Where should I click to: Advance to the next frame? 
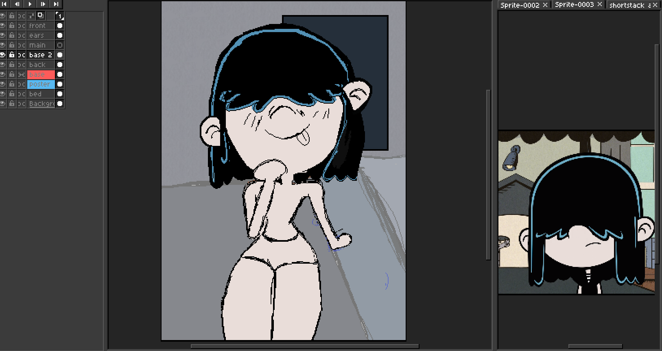click(43, 4)
